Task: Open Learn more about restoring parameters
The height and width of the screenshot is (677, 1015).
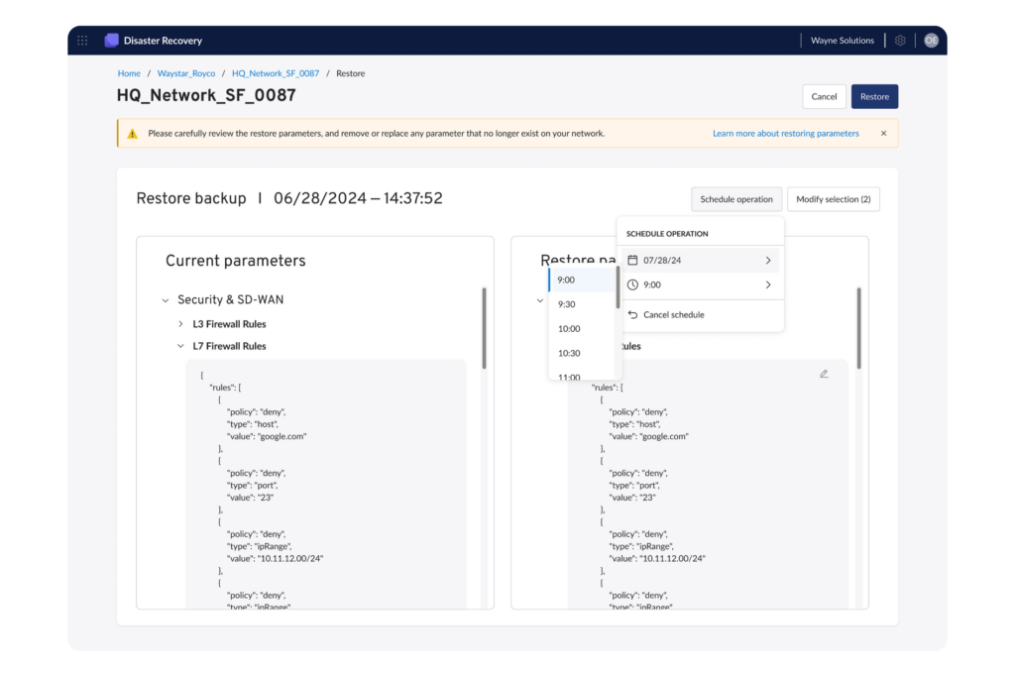Action: pos(785,133)
